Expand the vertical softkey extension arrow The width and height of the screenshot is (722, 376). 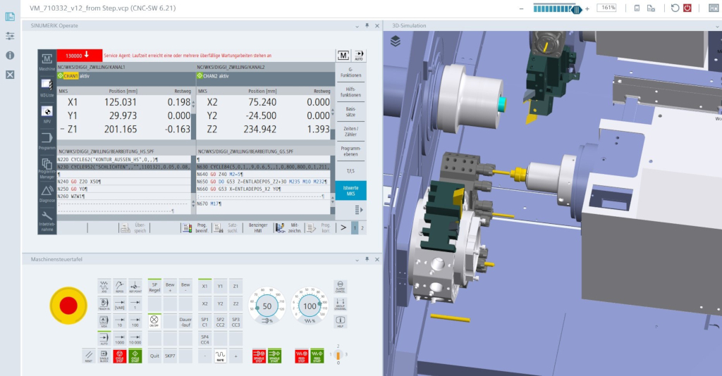pos(359,210)
